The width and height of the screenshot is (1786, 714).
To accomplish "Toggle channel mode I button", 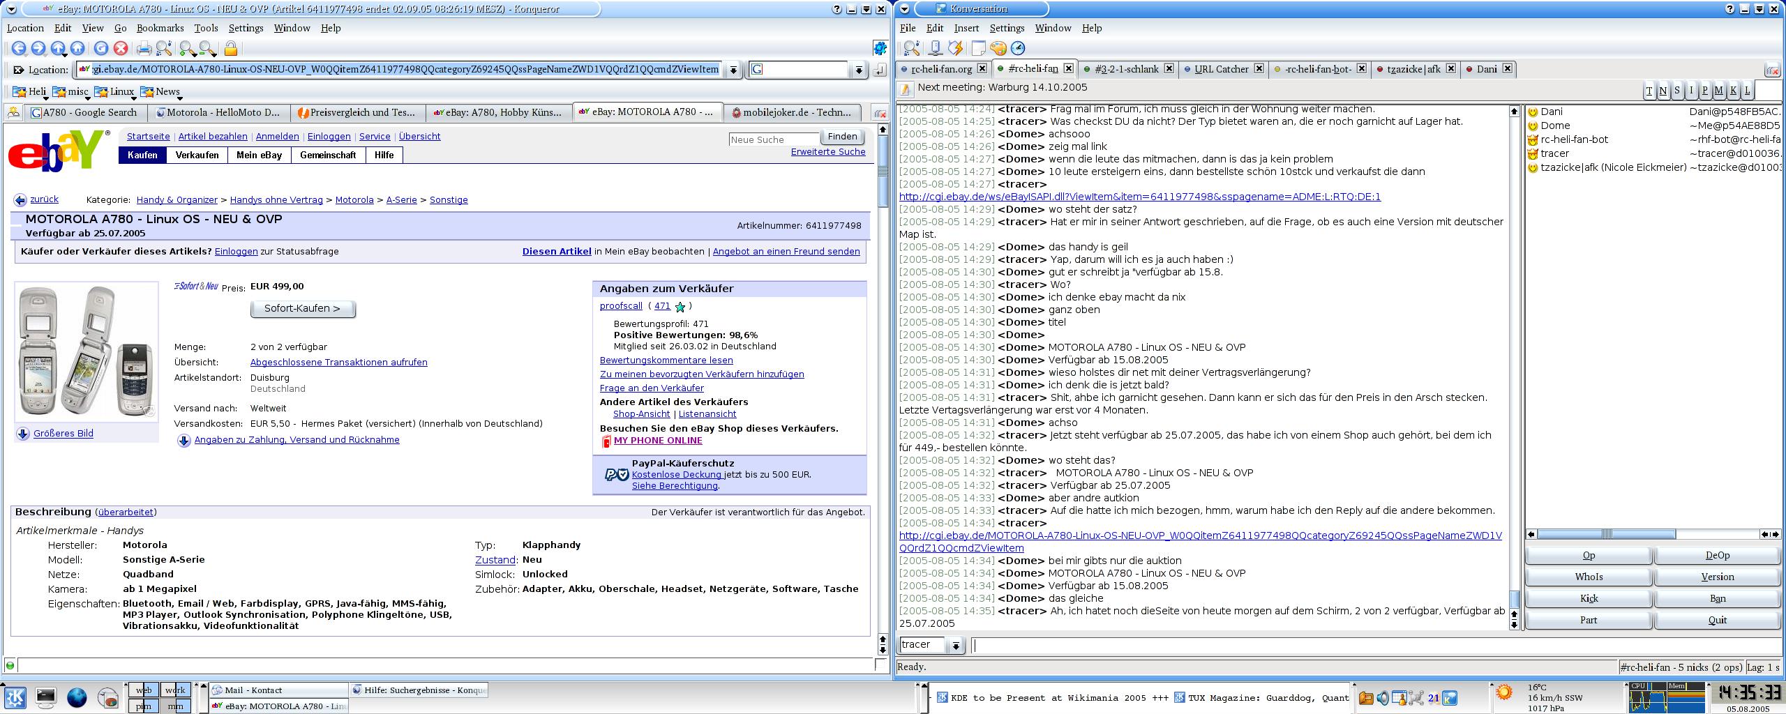I will 1690,91.
